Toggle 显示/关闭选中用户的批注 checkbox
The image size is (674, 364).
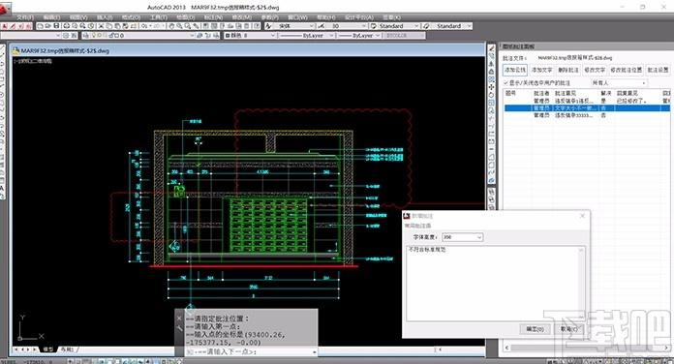tap(505, 82)
